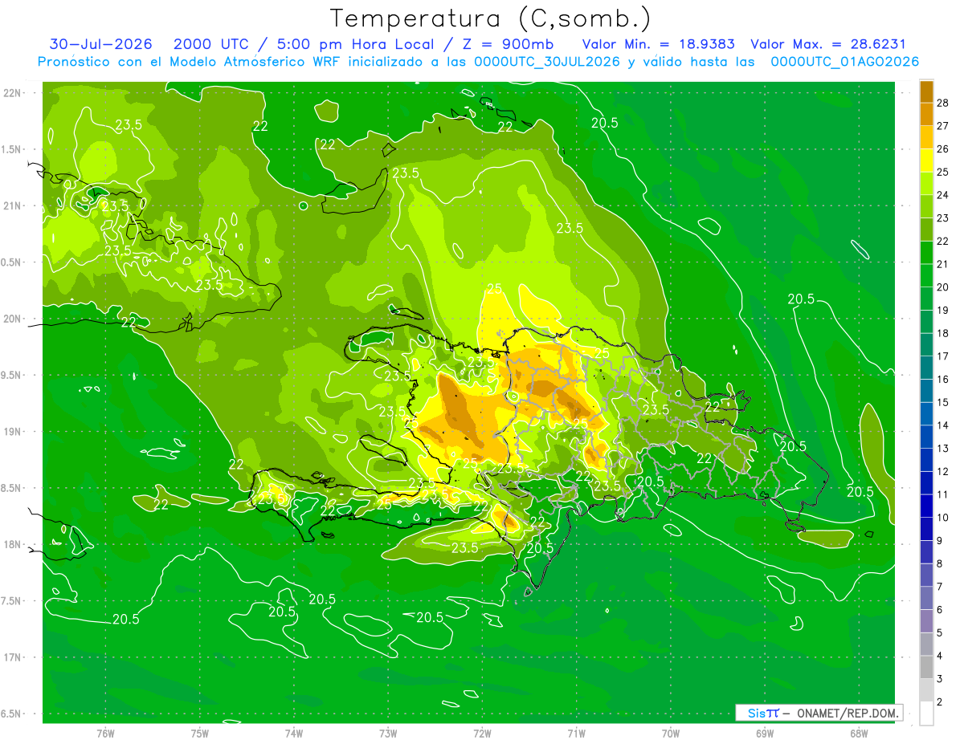
Task: Click purple legend swatch between 5 and 6
Action: [x=926, y=621]
